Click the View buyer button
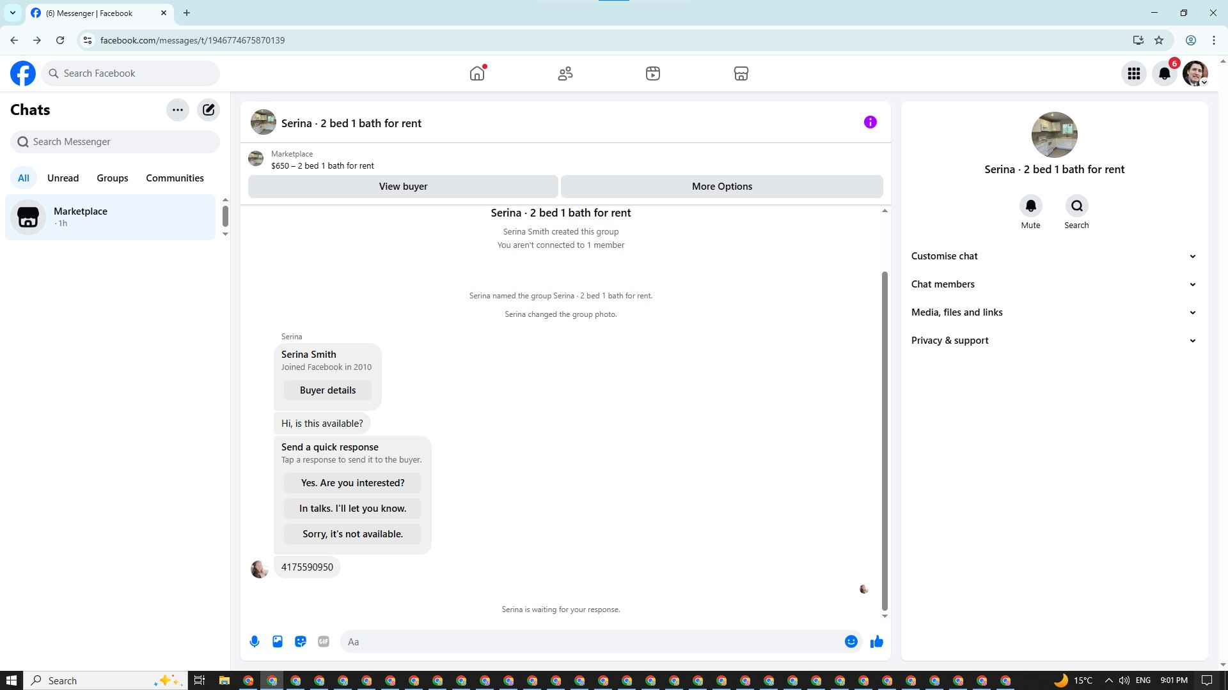 click(x=403, y=187)
